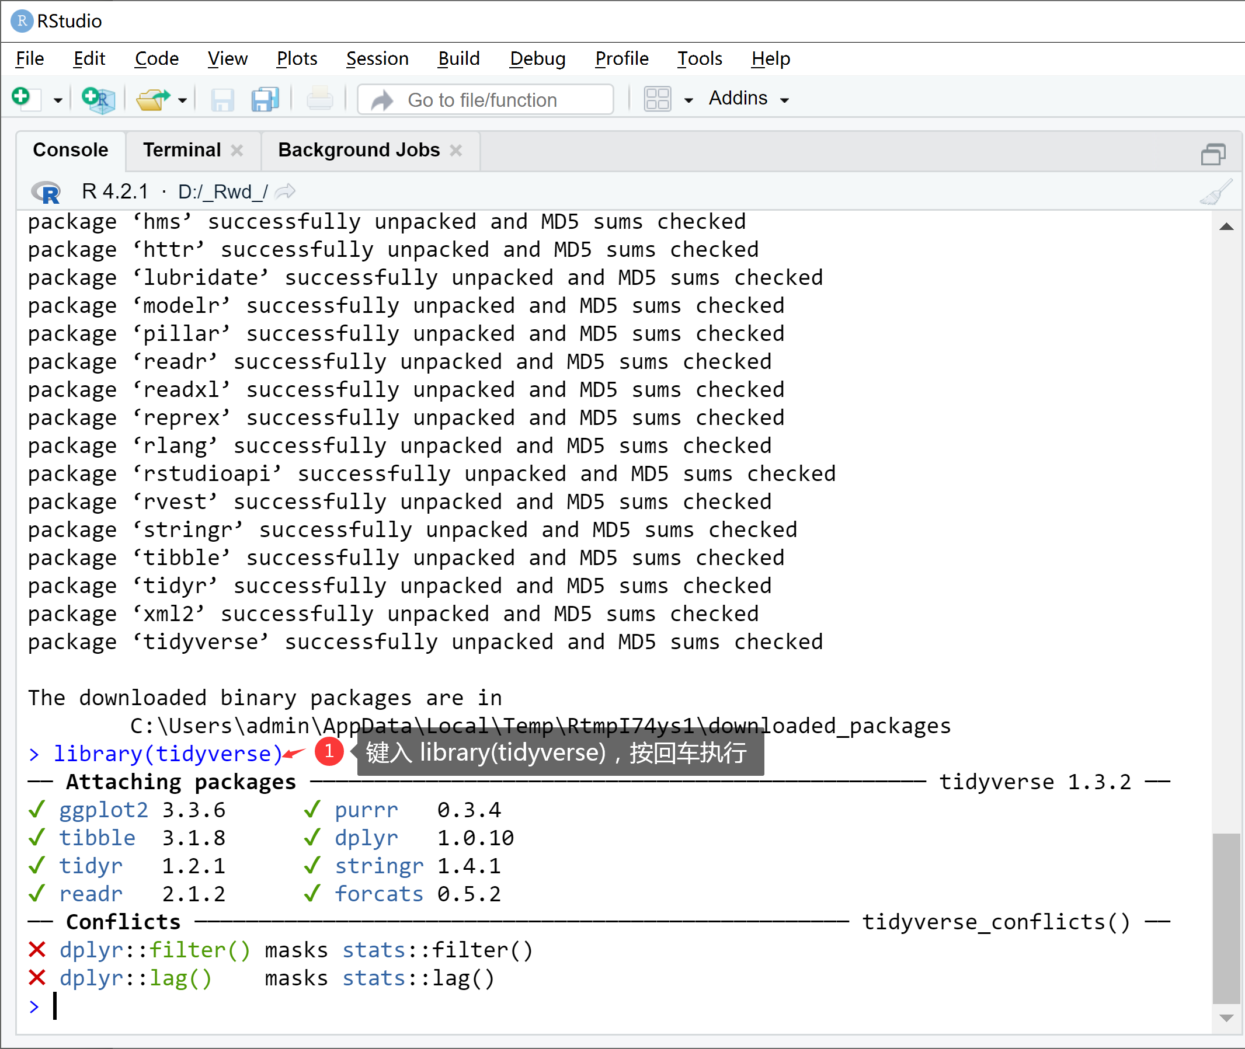
Task: Click the console scroll up arrow
Action: (1226, 226)
